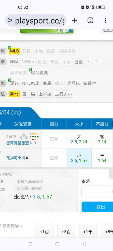Select the 國際棒賽 league tab
Viewport: 113px width, 251px height.
pyautogui.click(x=67, y=51)
